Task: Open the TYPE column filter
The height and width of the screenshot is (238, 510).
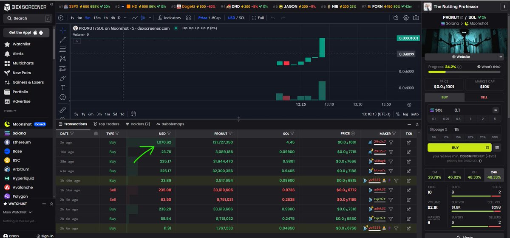Action: (x=117, y=133)
